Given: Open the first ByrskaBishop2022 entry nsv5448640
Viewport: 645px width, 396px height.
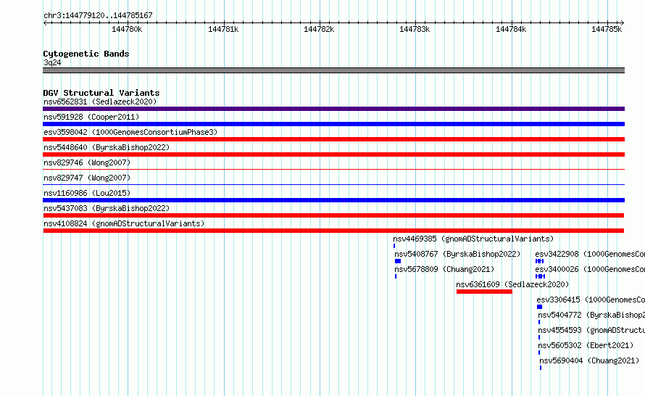Looking at the screenshot, I should pyautogui.click(x=107, y=147).
